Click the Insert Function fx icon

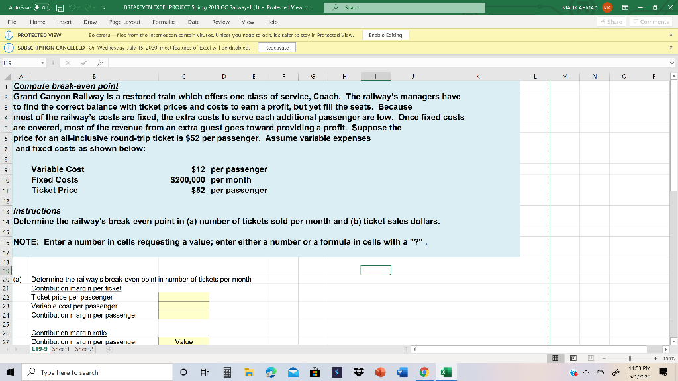(x=99, y=62)
